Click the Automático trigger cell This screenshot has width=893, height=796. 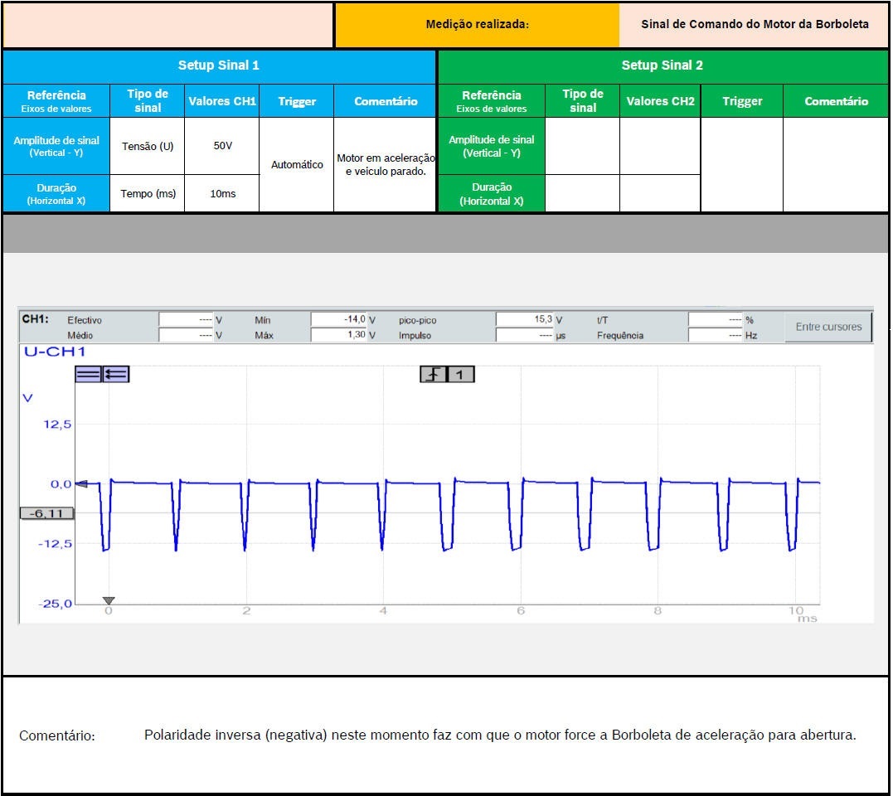click(x=297, y=165)
